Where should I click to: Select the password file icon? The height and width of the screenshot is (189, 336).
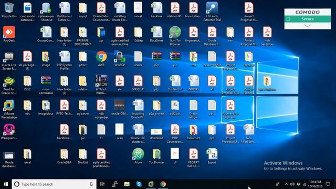[212, 59]
